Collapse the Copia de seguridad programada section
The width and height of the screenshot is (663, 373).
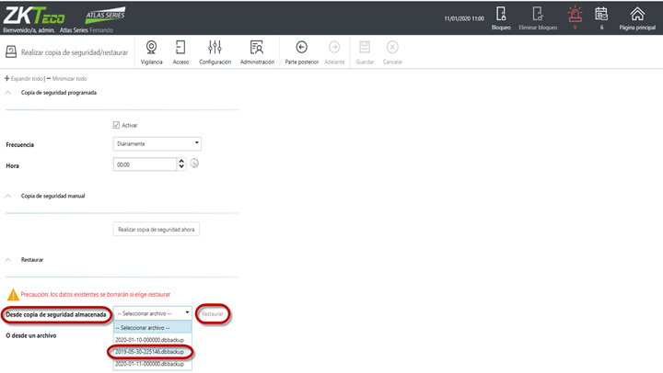pos(8,93)
